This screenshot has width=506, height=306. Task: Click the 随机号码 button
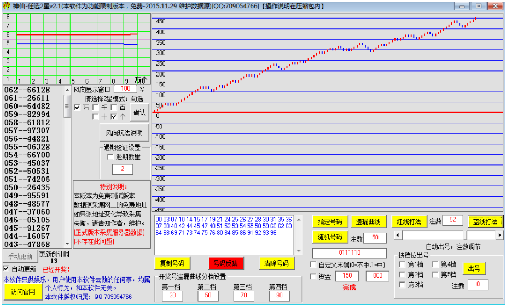(330, 237)
